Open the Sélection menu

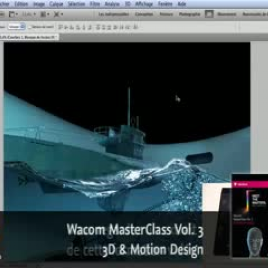point(77,4)
